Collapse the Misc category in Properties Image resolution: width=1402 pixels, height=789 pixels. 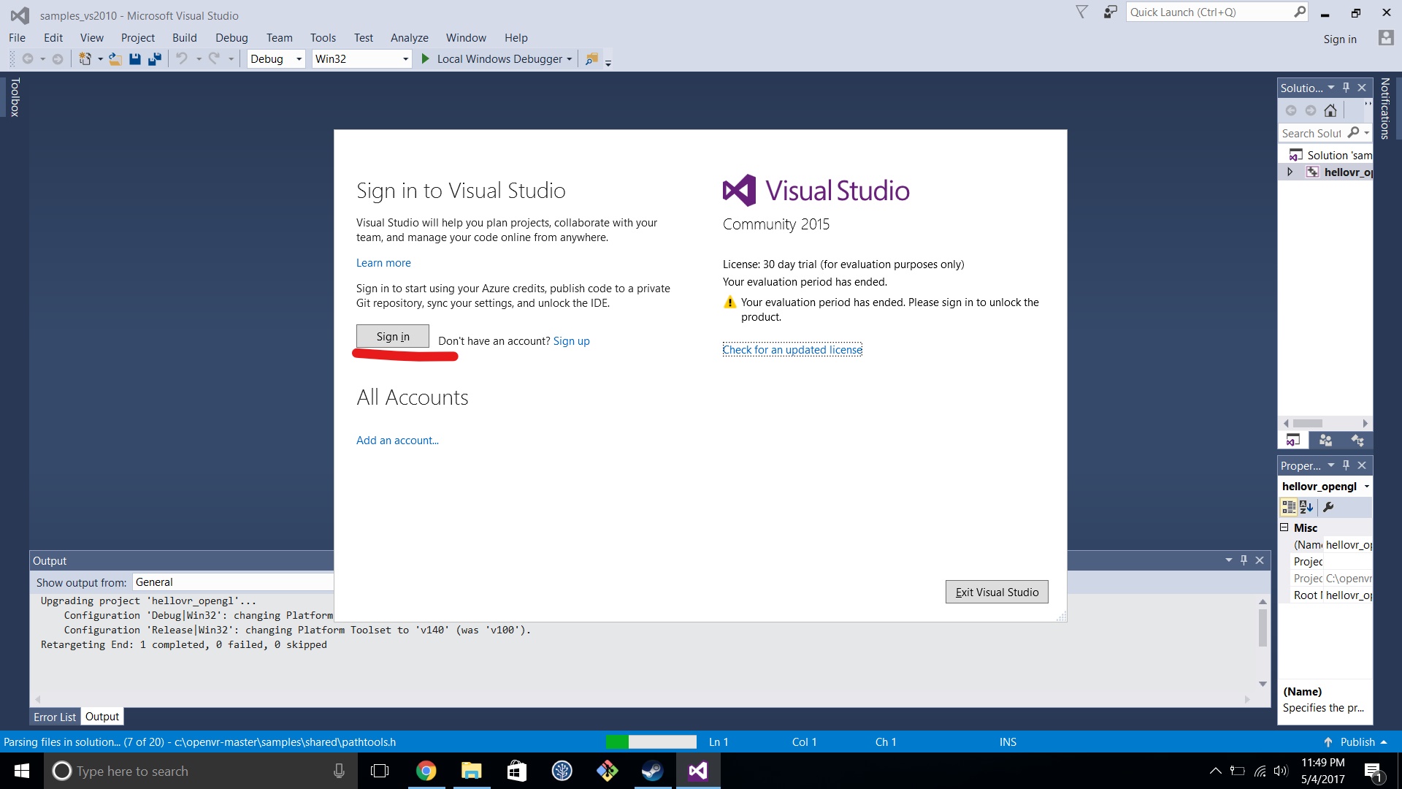pos(1284,527)
